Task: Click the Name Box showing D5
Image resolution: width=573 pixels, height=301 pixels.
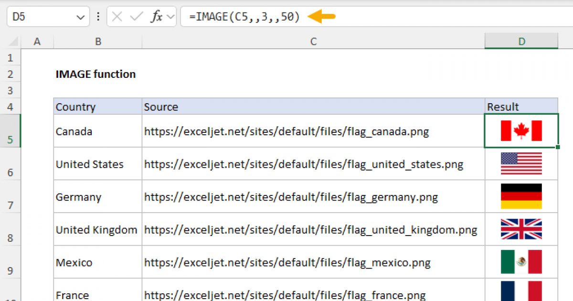Action: (x=41, y=17)
